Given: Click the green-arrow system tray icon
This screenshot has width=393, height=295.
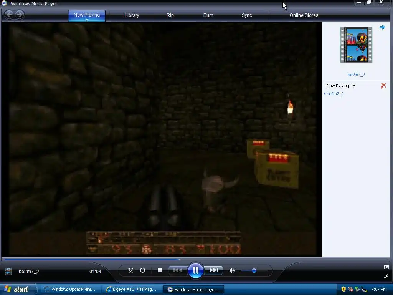Looking at the screenshot, I should click(357, 289).
